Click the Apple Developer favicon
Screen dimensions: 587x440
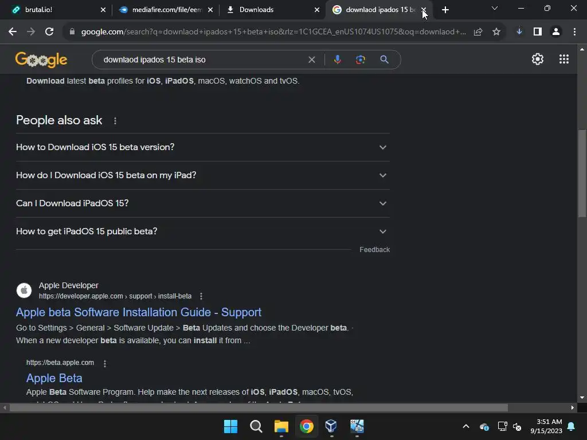[24, 290]
